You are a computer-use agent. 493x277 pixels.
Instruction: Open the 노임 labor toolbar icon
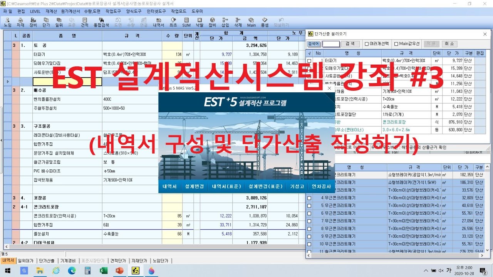pyautogui.click(x=8, y=22)
